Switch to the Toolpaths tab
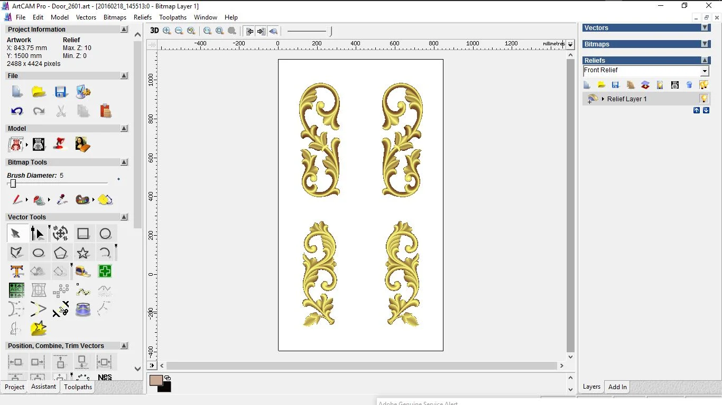Viewport: 722px width, 405px height. 78,387
